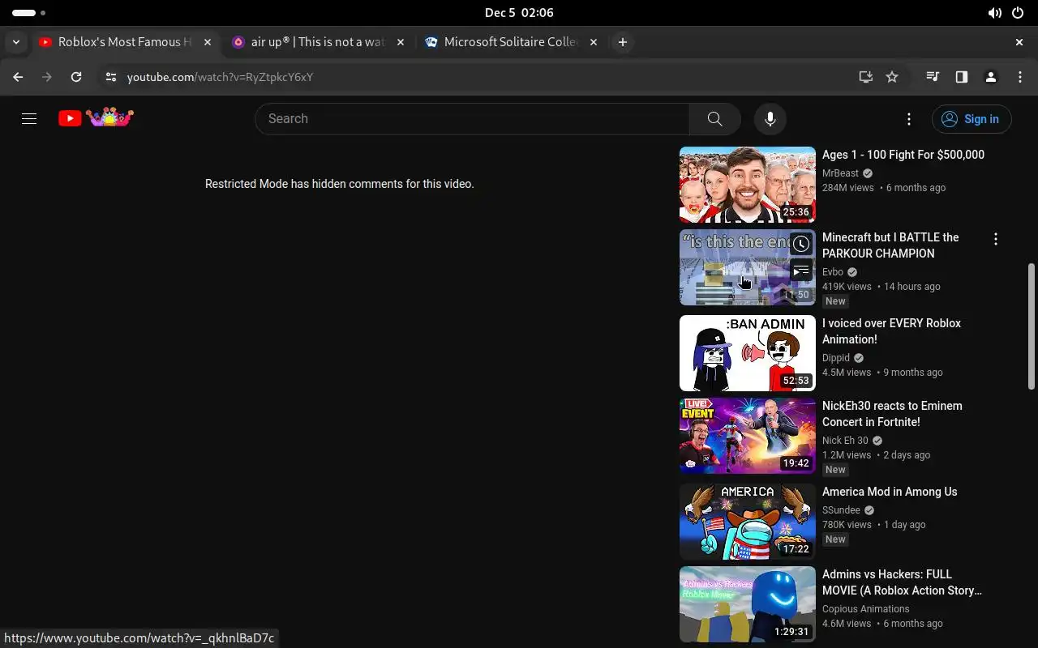Screen dimensions: 1038x648
Task: Open title Minecraft but I BATTLE the PARKOUR CHAMPION
Action: [890, 245]
